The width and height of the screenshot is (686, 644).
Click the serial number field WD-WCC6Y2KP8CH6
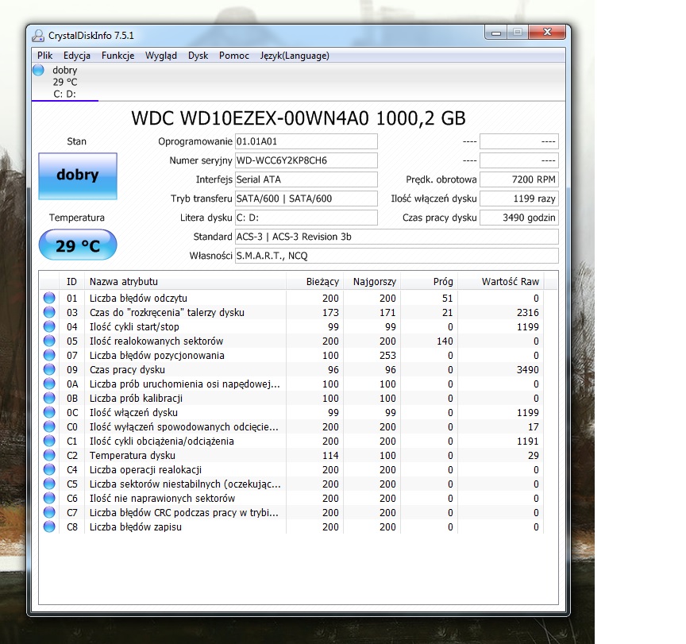click(306, 160)
